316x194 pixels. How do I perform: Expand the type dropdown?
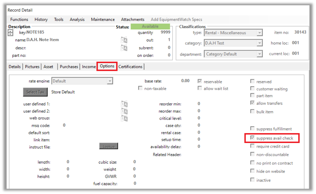click(259, 33)
